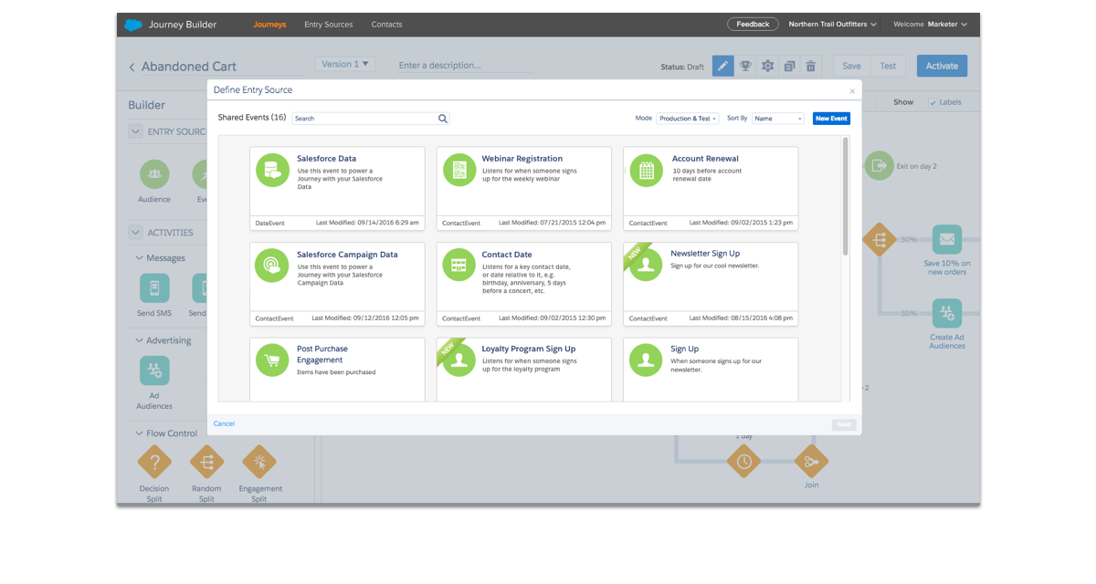Go to the Contacts tab

point(386,25)
